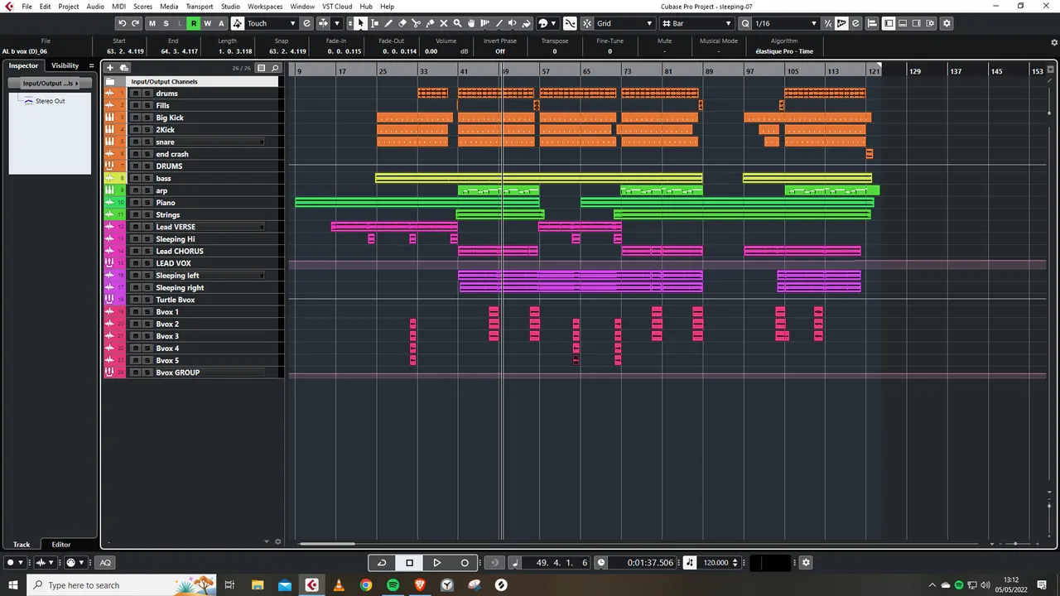This screenshot has height=596, width=1060.
Task: Select the Glue tool
Action: pos(430,23)
